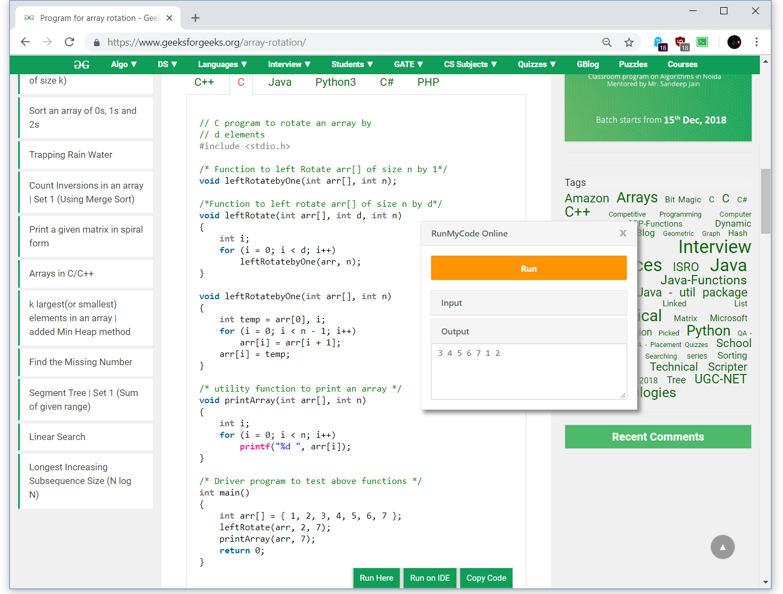783x594 pixels.
Task: Click the Run Here button
Action: (x=377, y=578)
